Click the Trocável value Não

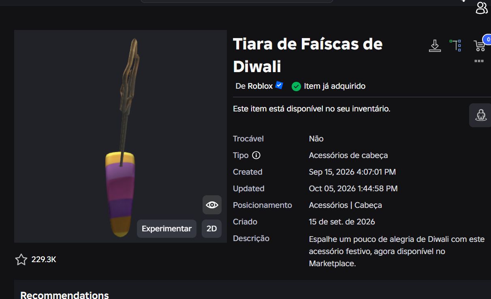point(316,139)
